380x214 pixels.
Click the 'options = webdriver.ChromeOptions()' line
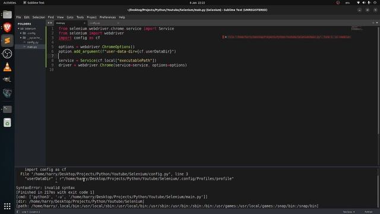96,47
